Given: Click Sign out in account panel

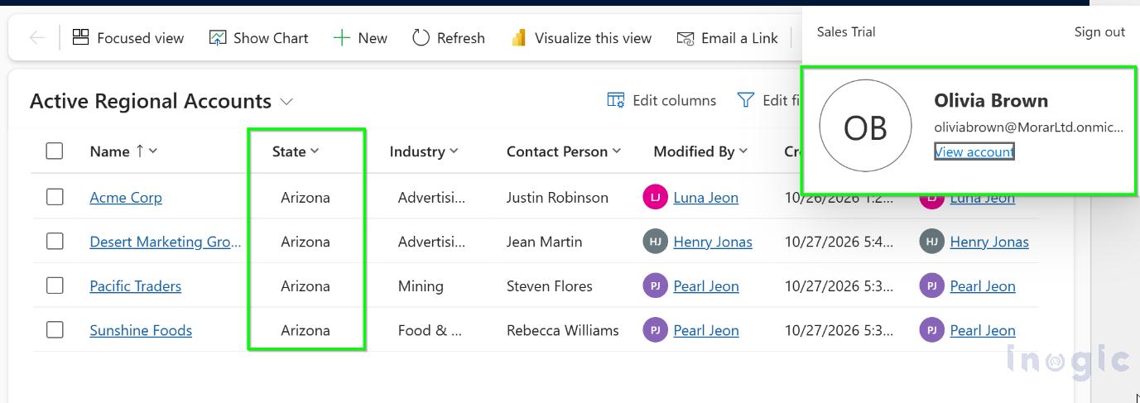Looking at the screenshot, I should [x=1099, y=32].
